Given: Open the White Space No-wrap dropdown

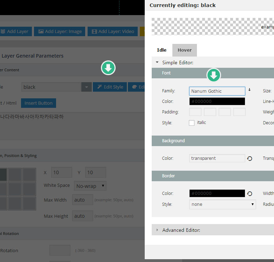Looking at the screenshot, I should coord(91,186).
